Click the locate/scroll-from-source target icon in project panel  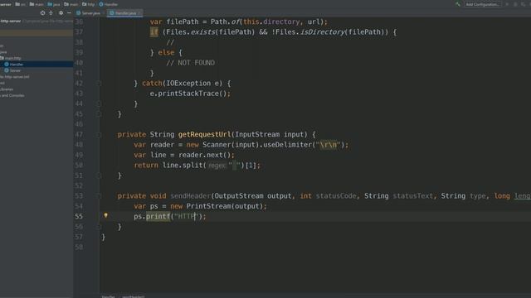coord(42,13)
